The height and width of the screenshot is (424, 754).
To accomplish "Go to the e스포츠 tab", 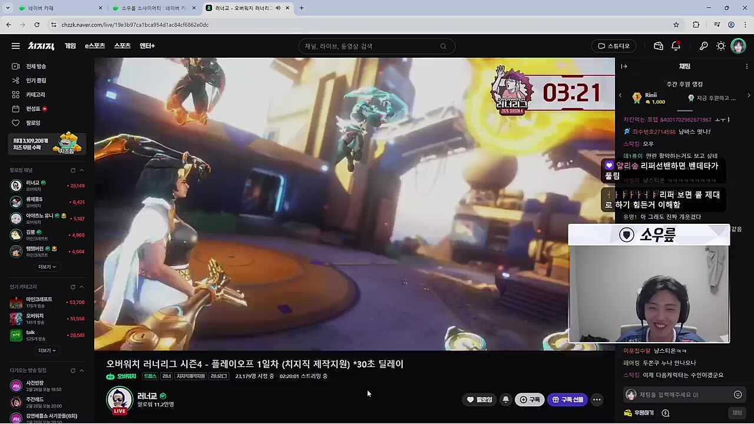I will [95, 46].
